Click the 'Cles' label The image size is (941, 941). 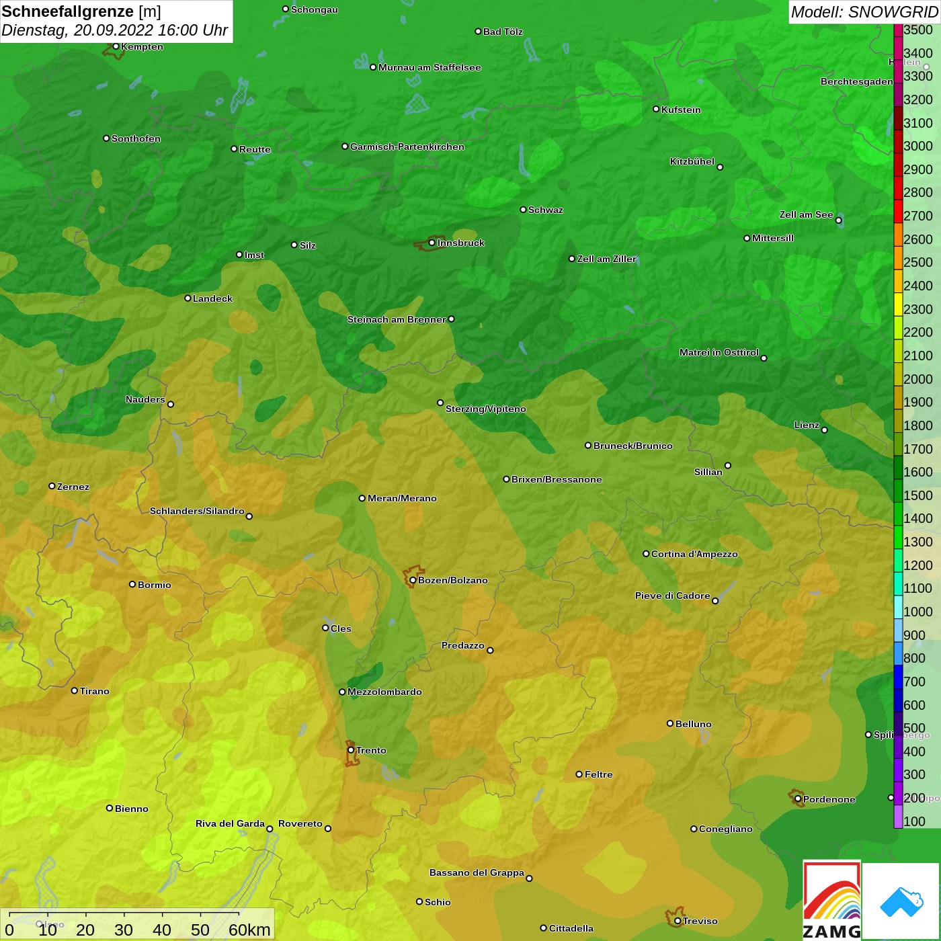point(341,628)
